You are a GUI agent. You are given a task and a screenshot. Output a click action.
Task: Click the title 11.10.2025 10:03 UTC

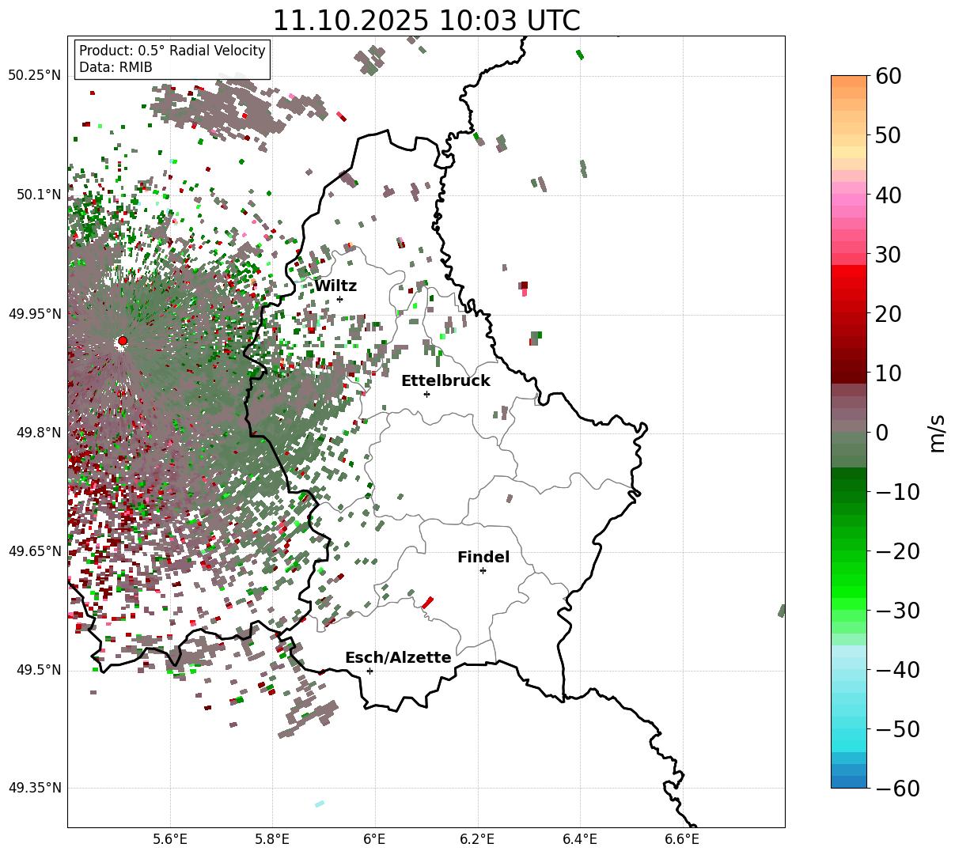point(426,21)
